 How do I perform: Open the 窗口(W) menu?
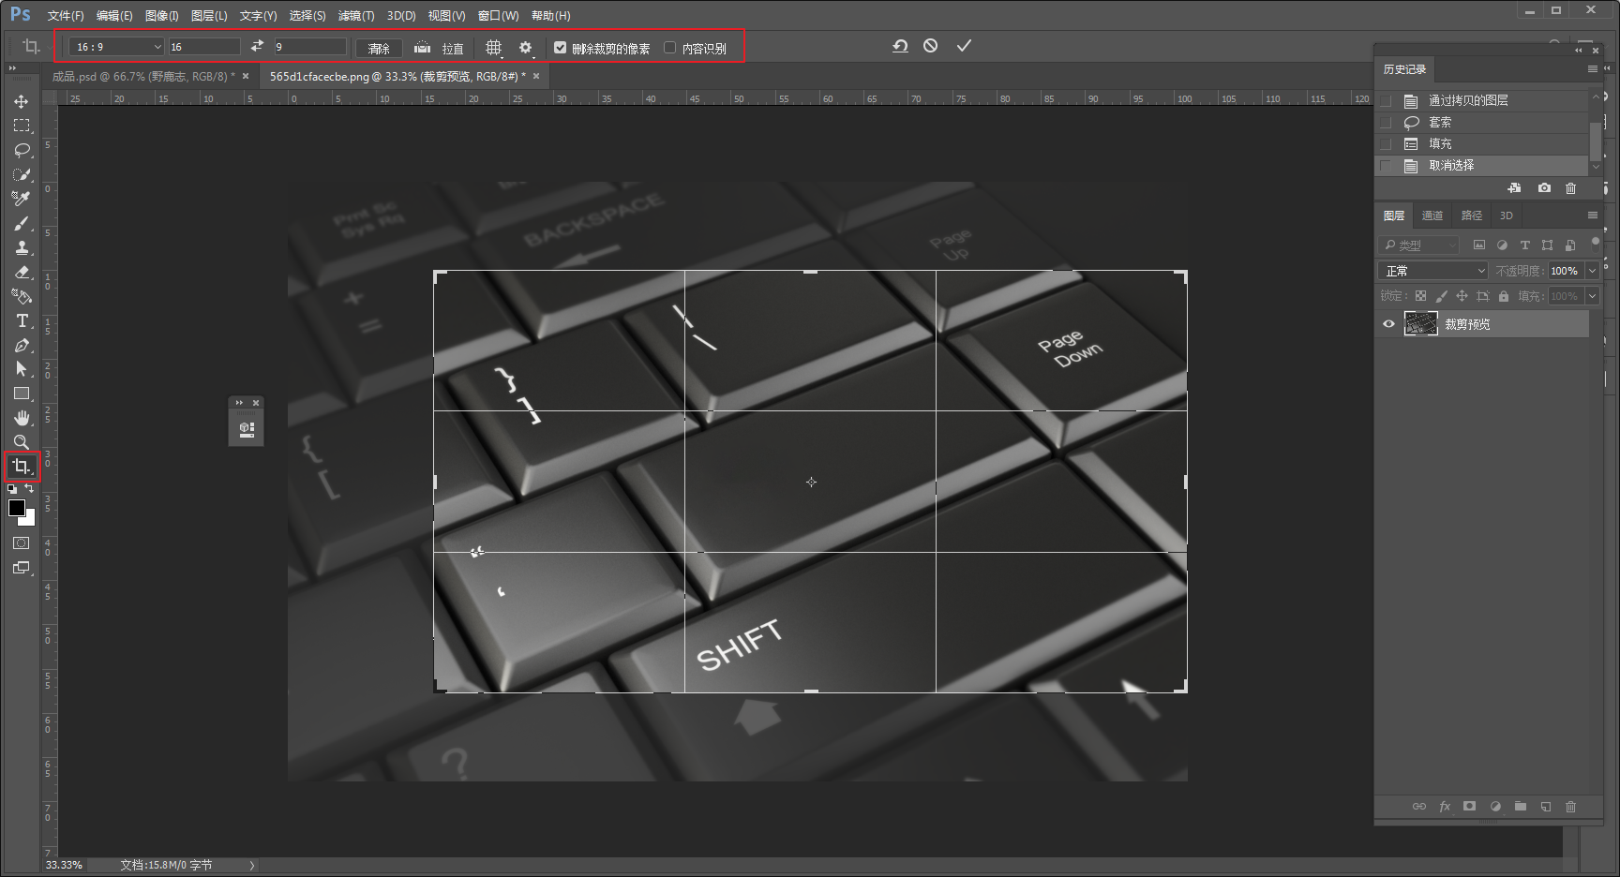pos(498,16)
